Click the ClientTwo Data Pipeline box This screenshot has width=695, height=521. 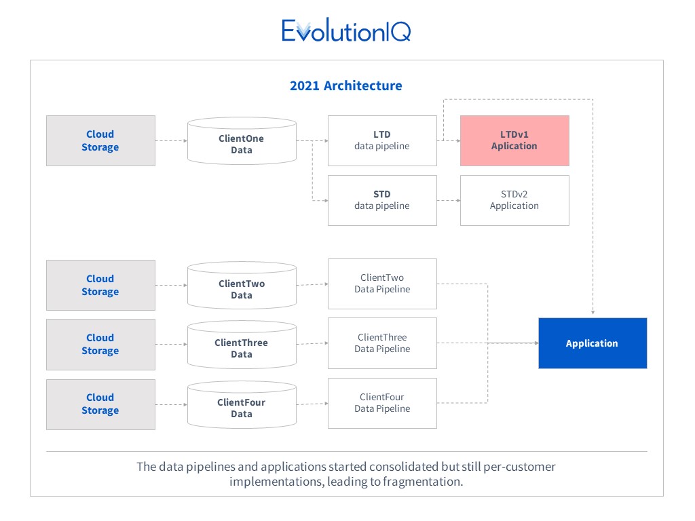coord(382,284)
